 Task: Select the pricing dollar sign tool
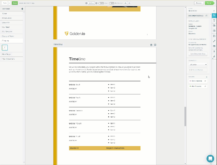(214, 51)
